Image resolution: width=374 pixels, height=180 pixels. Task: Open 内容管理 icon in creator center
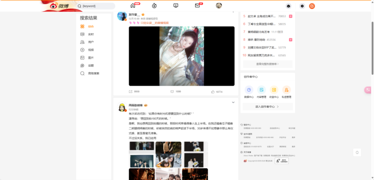(x=261, y=90)
